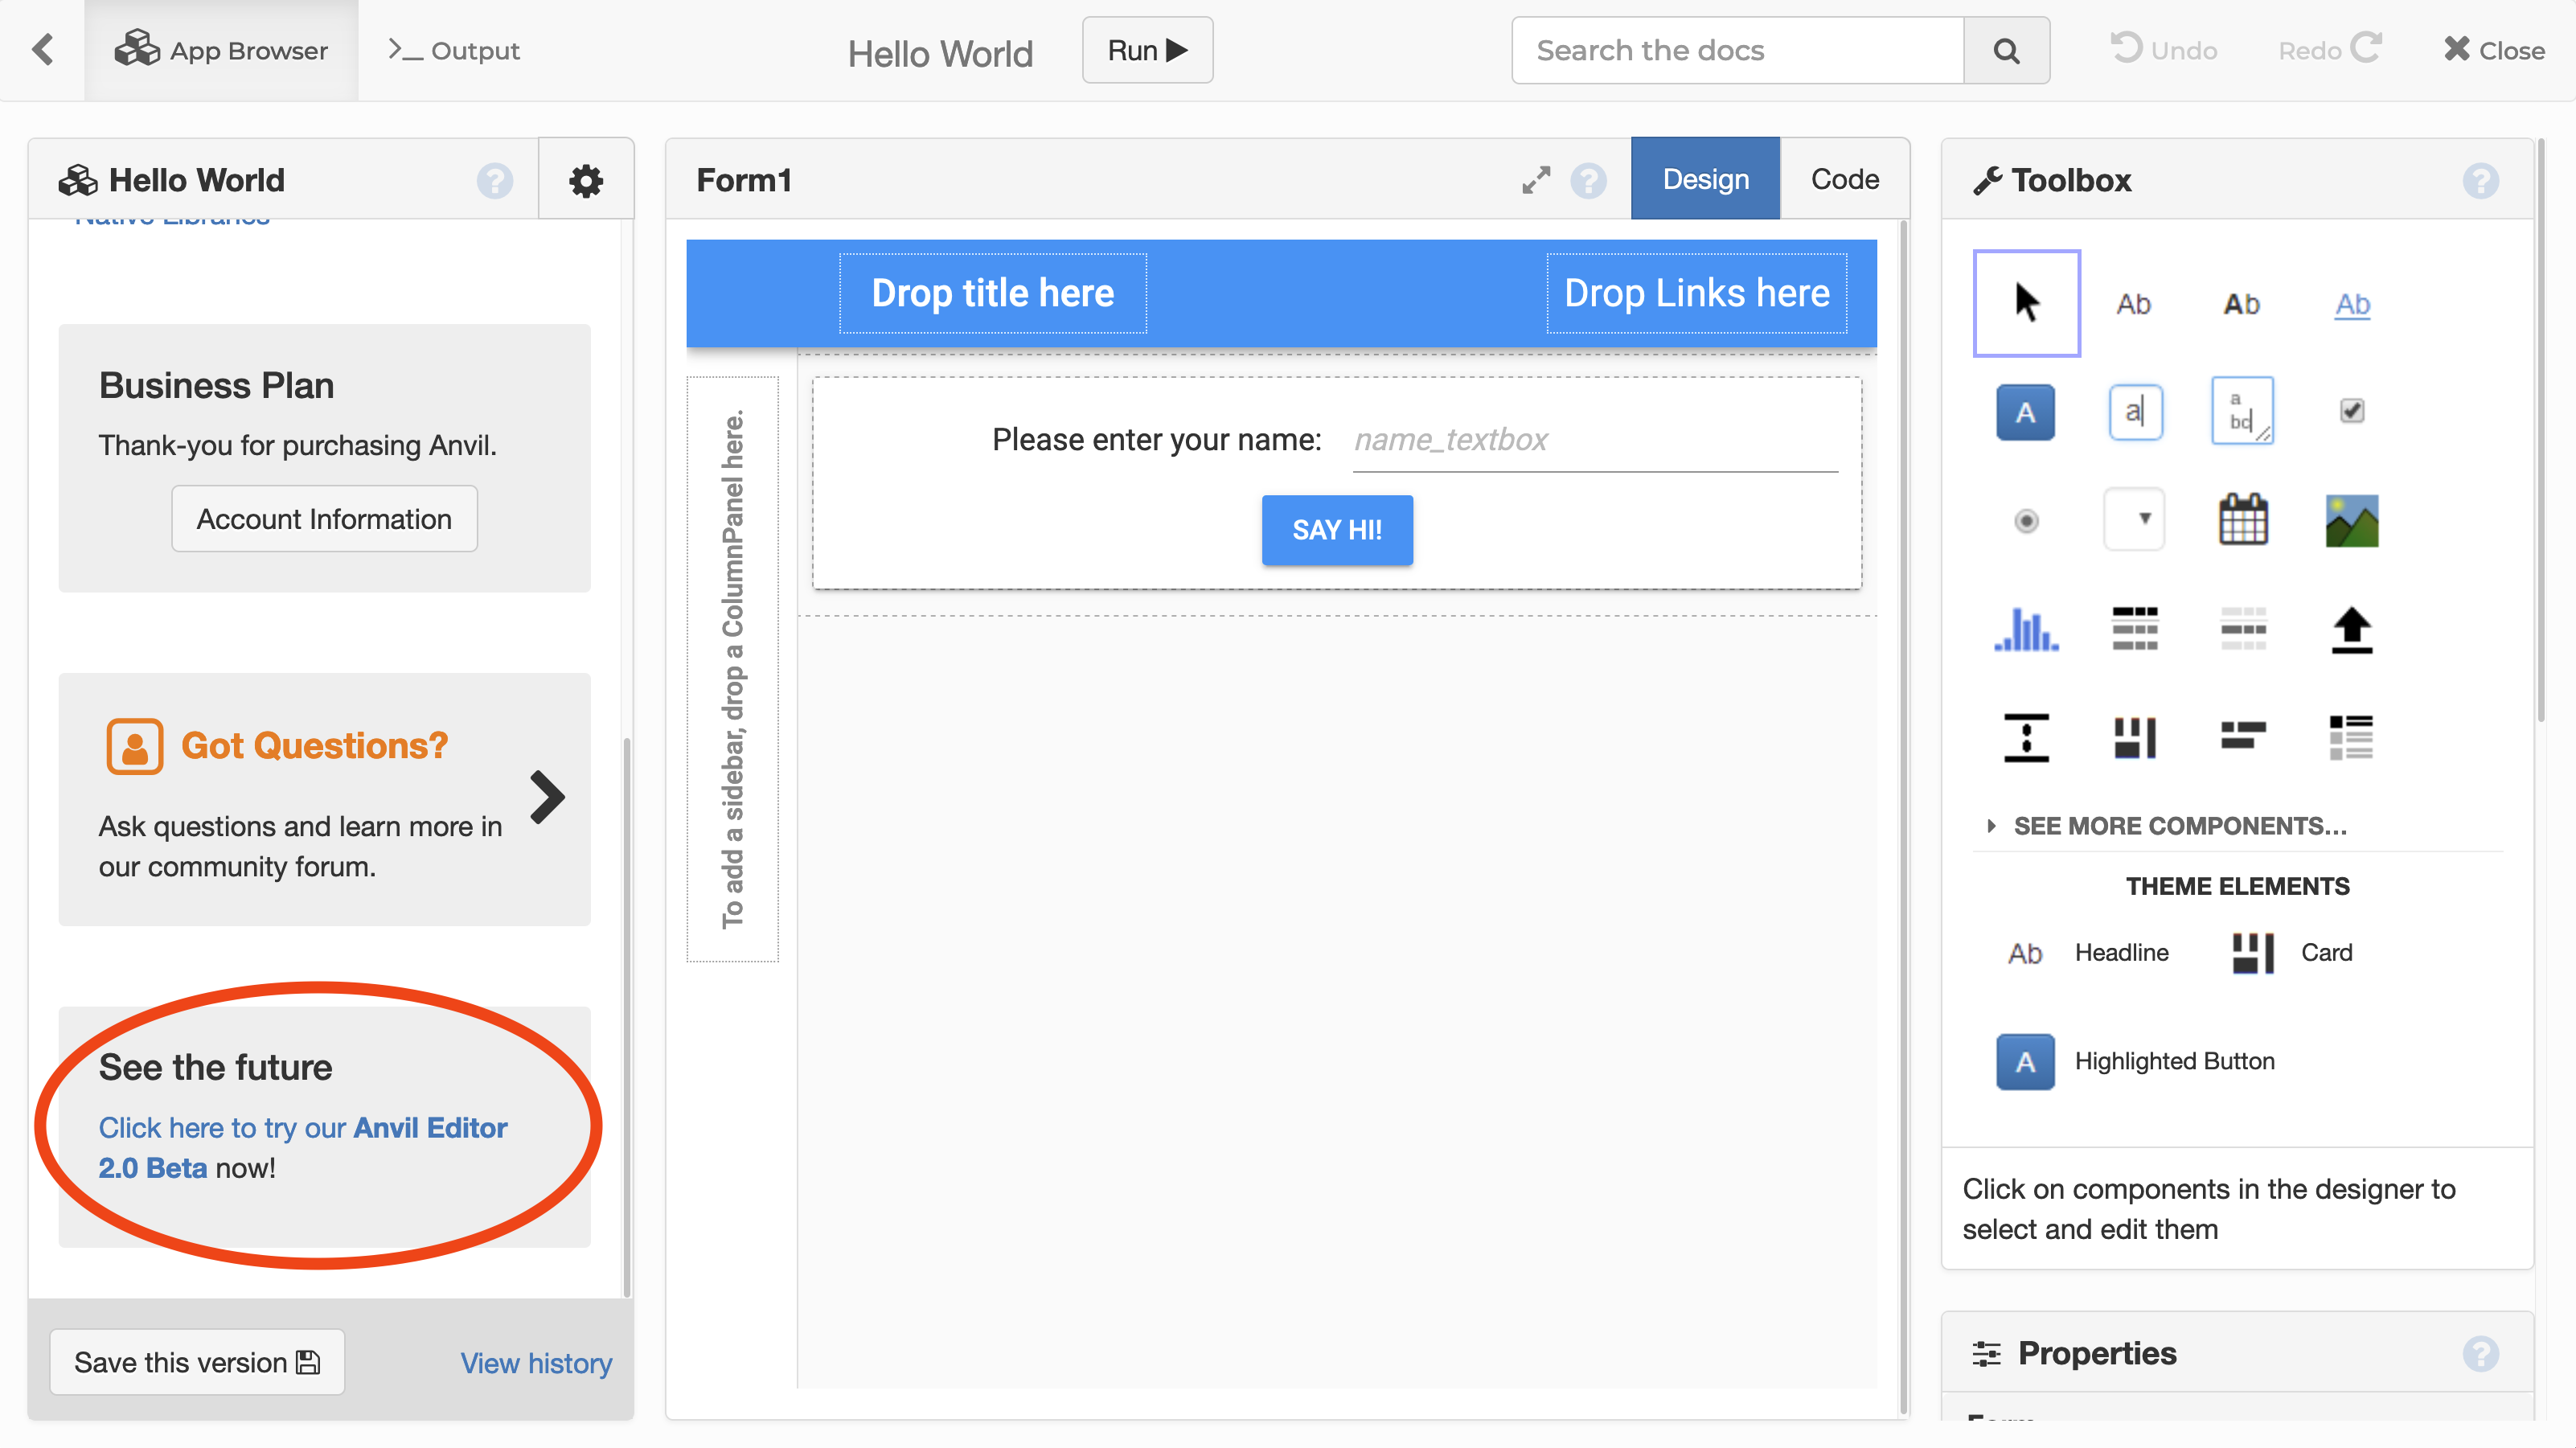
Task: Select the Spacer component icon
Action: tap(2026, 737)
